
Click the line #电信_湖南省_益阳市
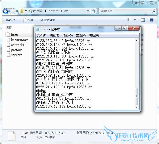click(x=54, y=72)
